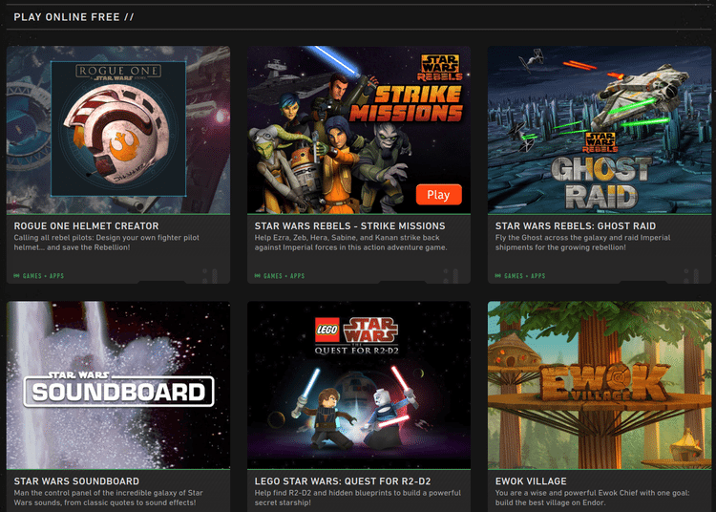
Task: Open the Strike Missions game thumbnail
Action: click(359, 130)
